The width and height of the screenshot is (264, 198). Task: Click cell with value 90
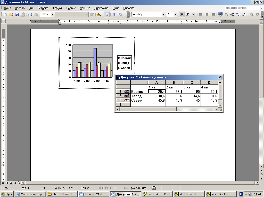[x=192, y=92]
